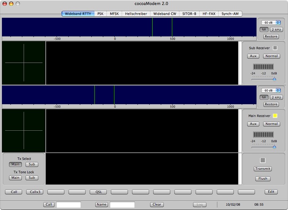Click the blank macro button left of QSL
Screen dimensions: 288x210
pyautogui.click(x=77, y=192)
